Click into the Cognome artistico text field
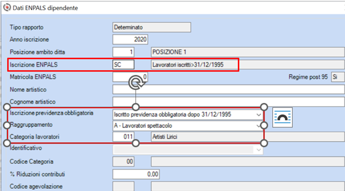 [x=229, y=102]
